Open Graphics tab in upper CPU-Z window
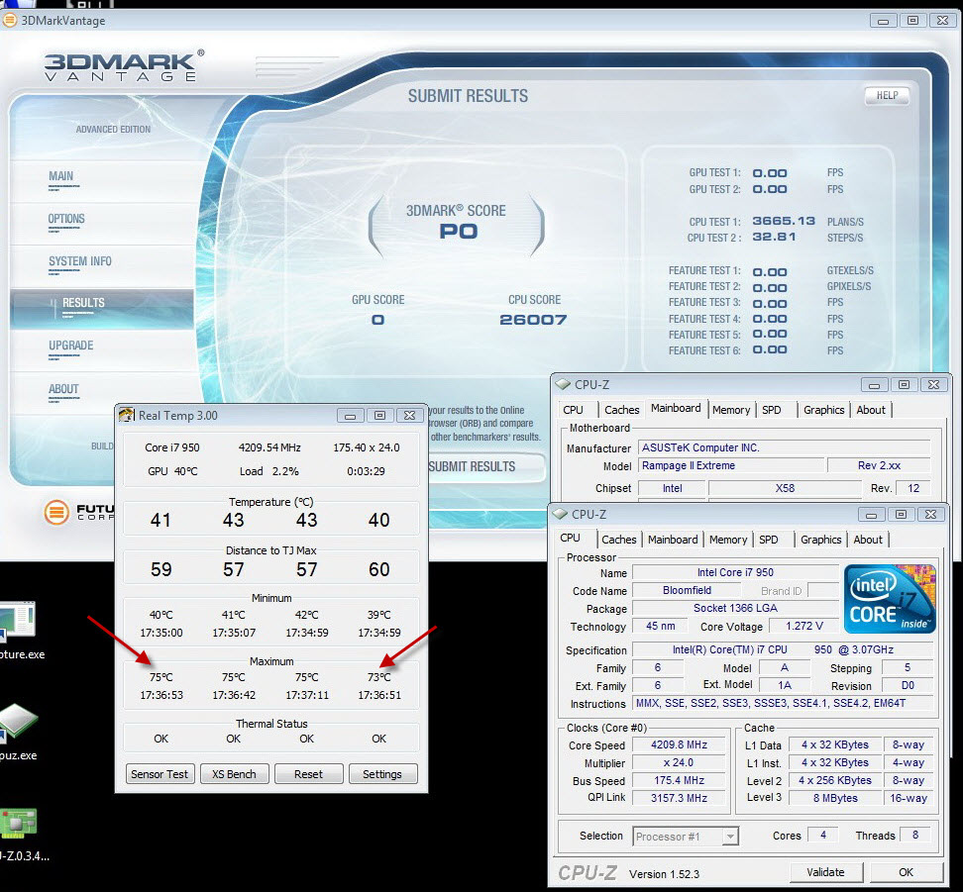 [823, 410]
